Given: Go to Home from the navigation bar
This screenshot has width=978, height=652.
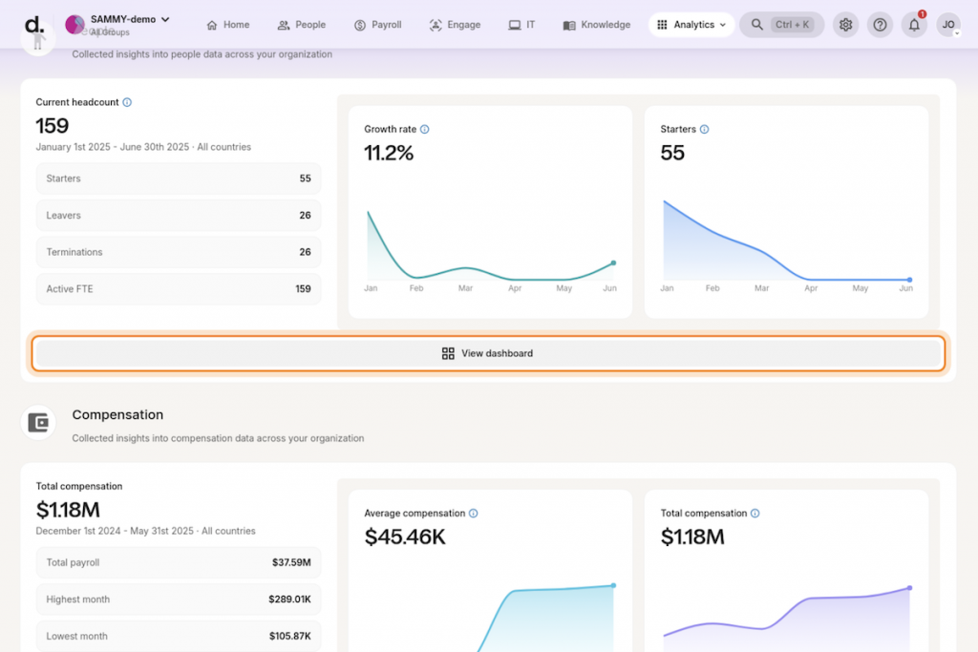Looking at the screenshot, I should tap(227, 25).
